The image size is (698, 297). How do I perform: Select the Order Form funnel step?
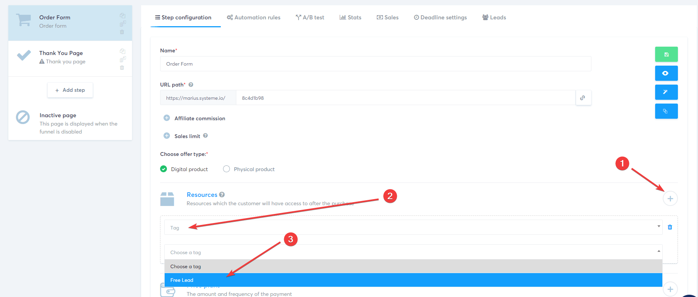click(x=70, y=23)
